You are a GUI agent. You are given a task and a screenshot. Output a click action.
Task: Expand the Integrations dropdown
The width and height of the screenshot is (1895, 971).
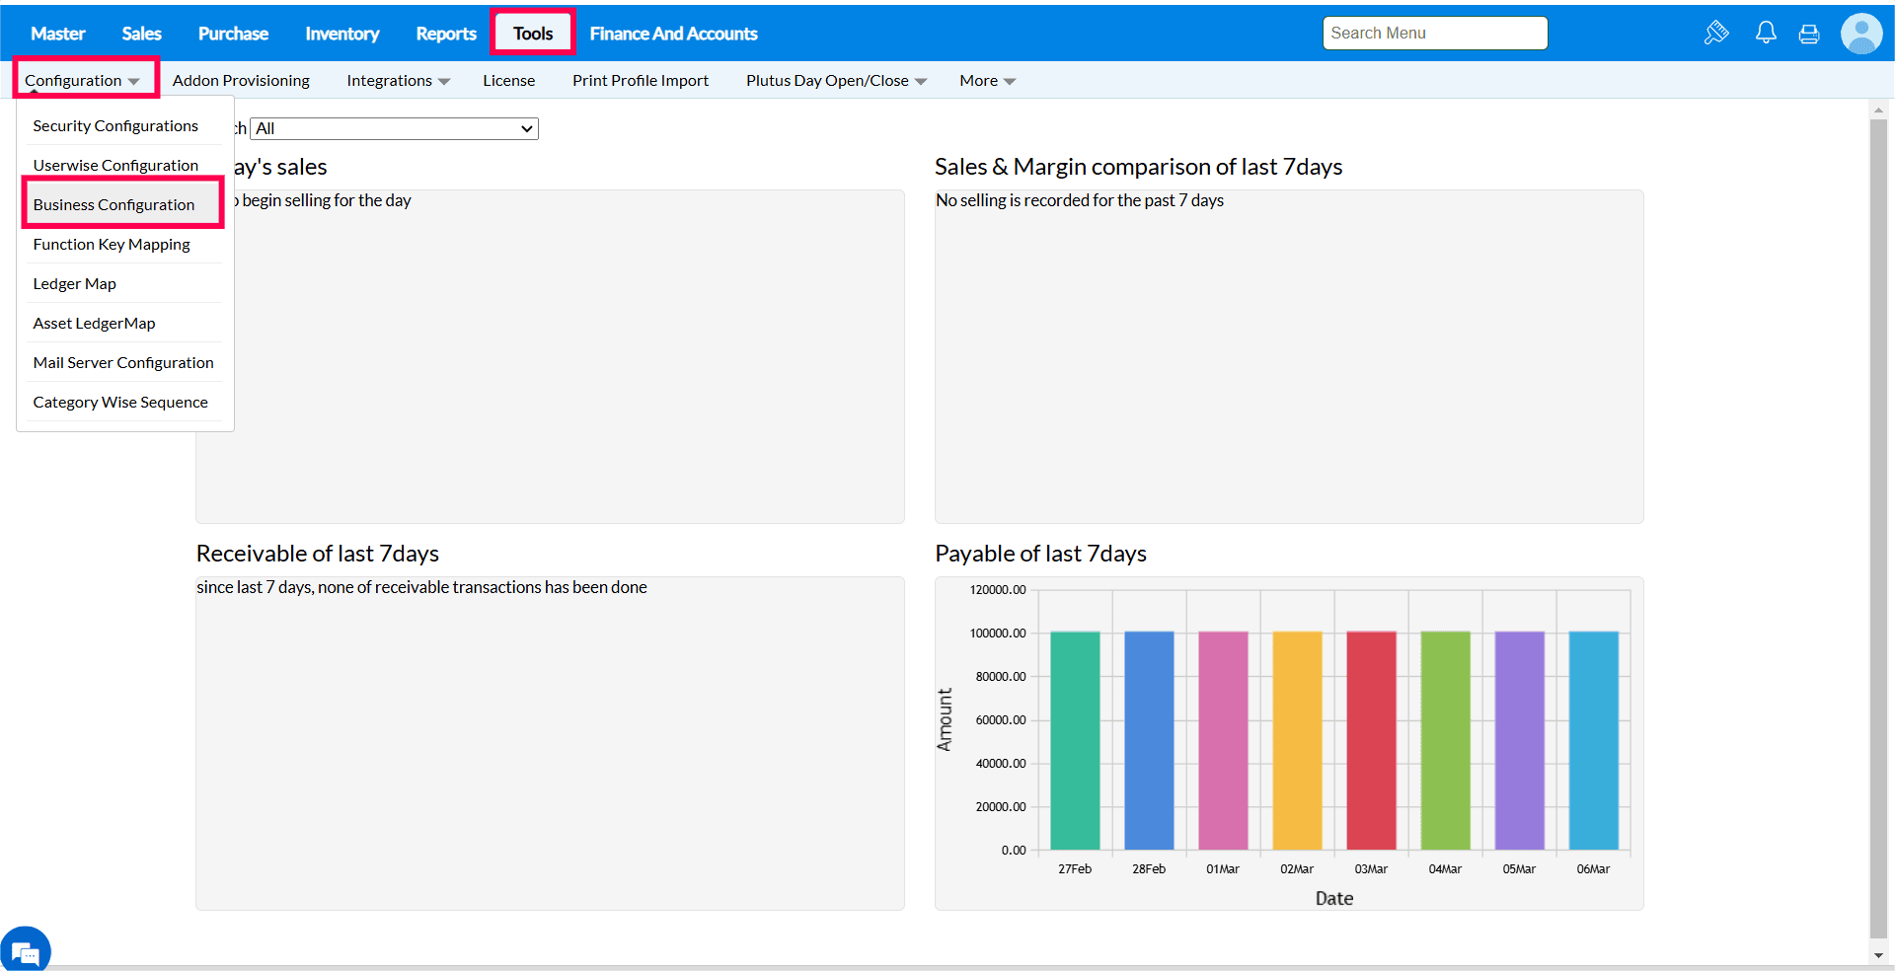[x=398, y=81]
